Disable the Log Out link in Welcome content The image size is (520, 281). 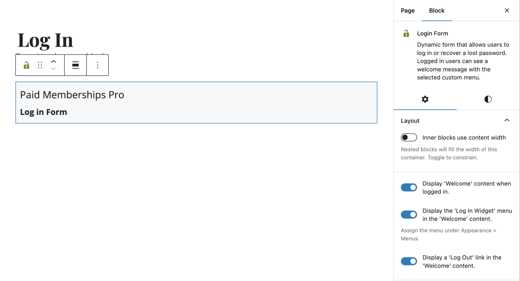click(x=409, y=261)
